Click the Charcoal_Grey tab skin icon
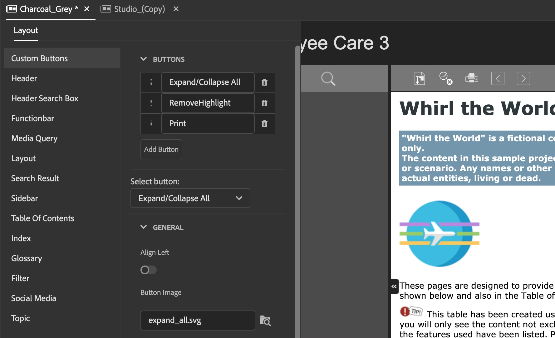Screen dimensions: 555x338 (12, 9)
